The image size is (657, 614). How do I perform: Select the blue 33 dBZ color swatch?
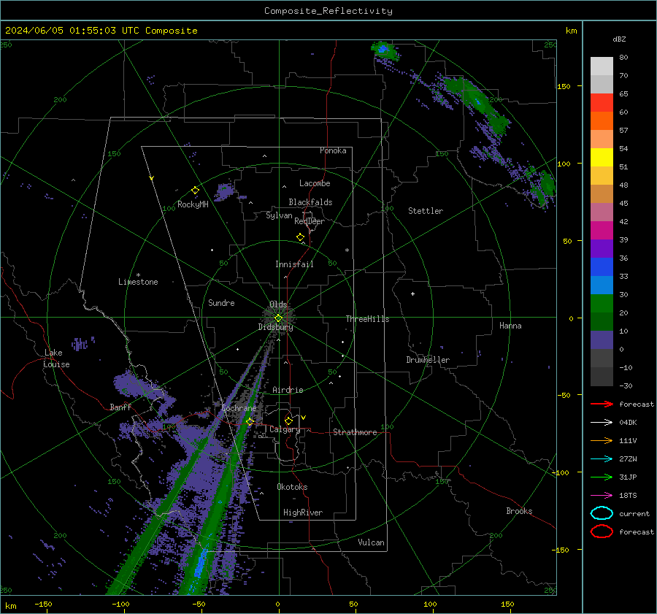click(602, 267)
